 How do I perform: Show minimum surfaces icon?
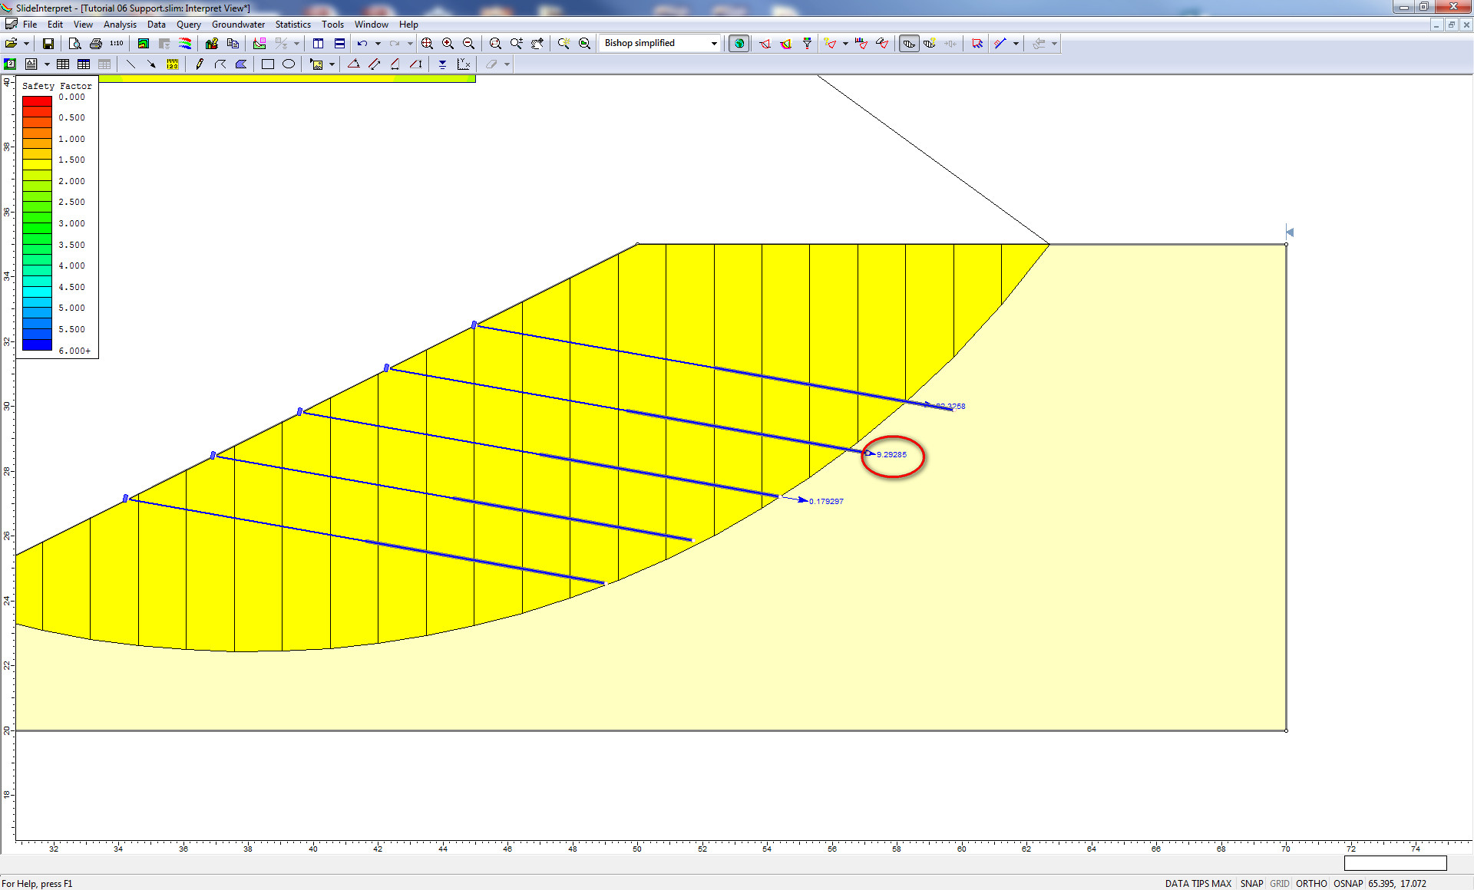click(765, 44)
